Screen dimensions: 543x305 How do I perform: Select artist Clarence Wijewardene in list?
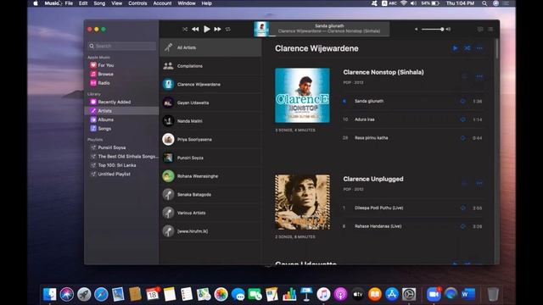(x=210, y=85)
